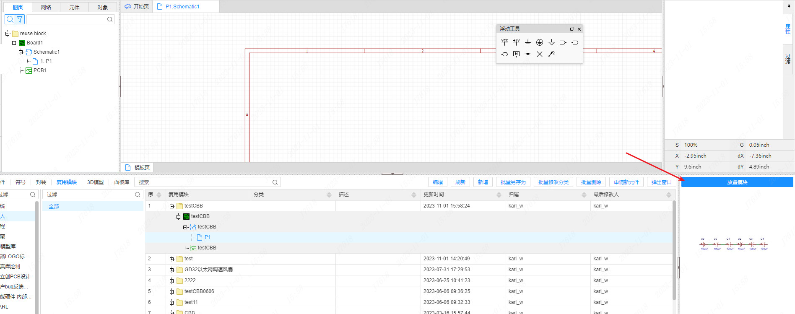Expand the test11 folder row
The image size is (795, 314).
[171, 303]
